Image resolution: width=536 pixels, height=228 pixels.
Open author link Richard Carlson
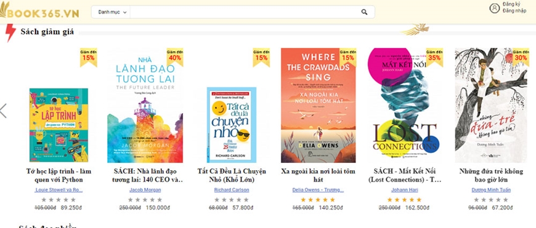[232, 190]
